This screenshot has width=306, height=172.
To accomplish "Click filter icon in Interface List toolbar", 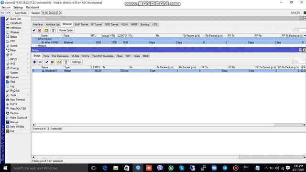I will (53, 30).
